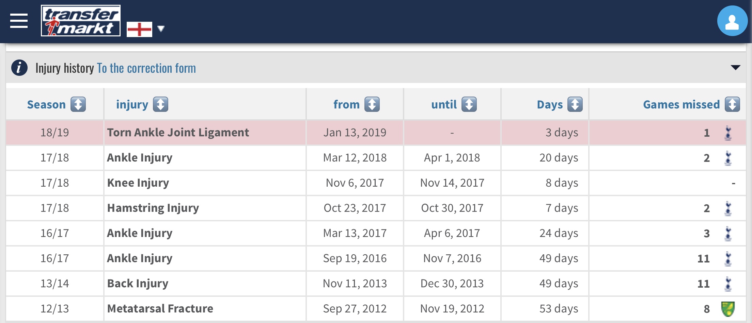Image resolution: width=752 pixels, height=323 pixels.
Task: Sort table by injury column arrows
Action: [x=160, y=104]
